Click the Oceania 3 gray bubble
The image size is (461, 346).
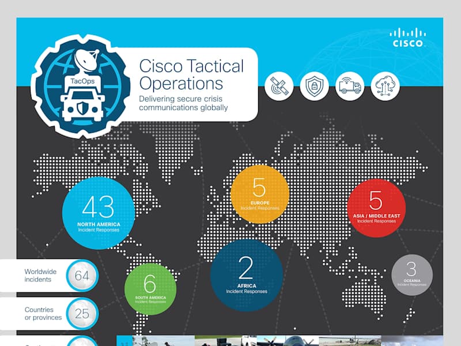pos(412,275)
